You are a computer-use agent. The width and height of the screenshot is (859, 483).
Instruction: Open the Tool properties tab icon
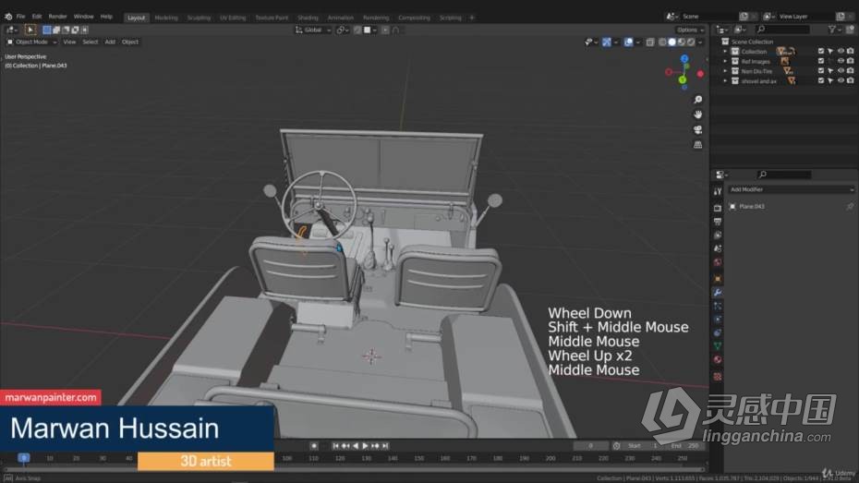[718, 192]
